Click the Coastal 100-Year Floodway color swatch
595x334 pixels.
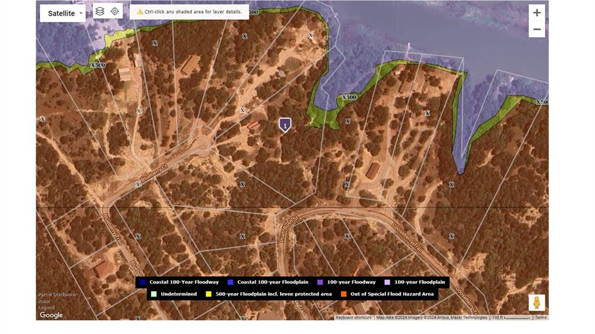click(x=142, y=282)
